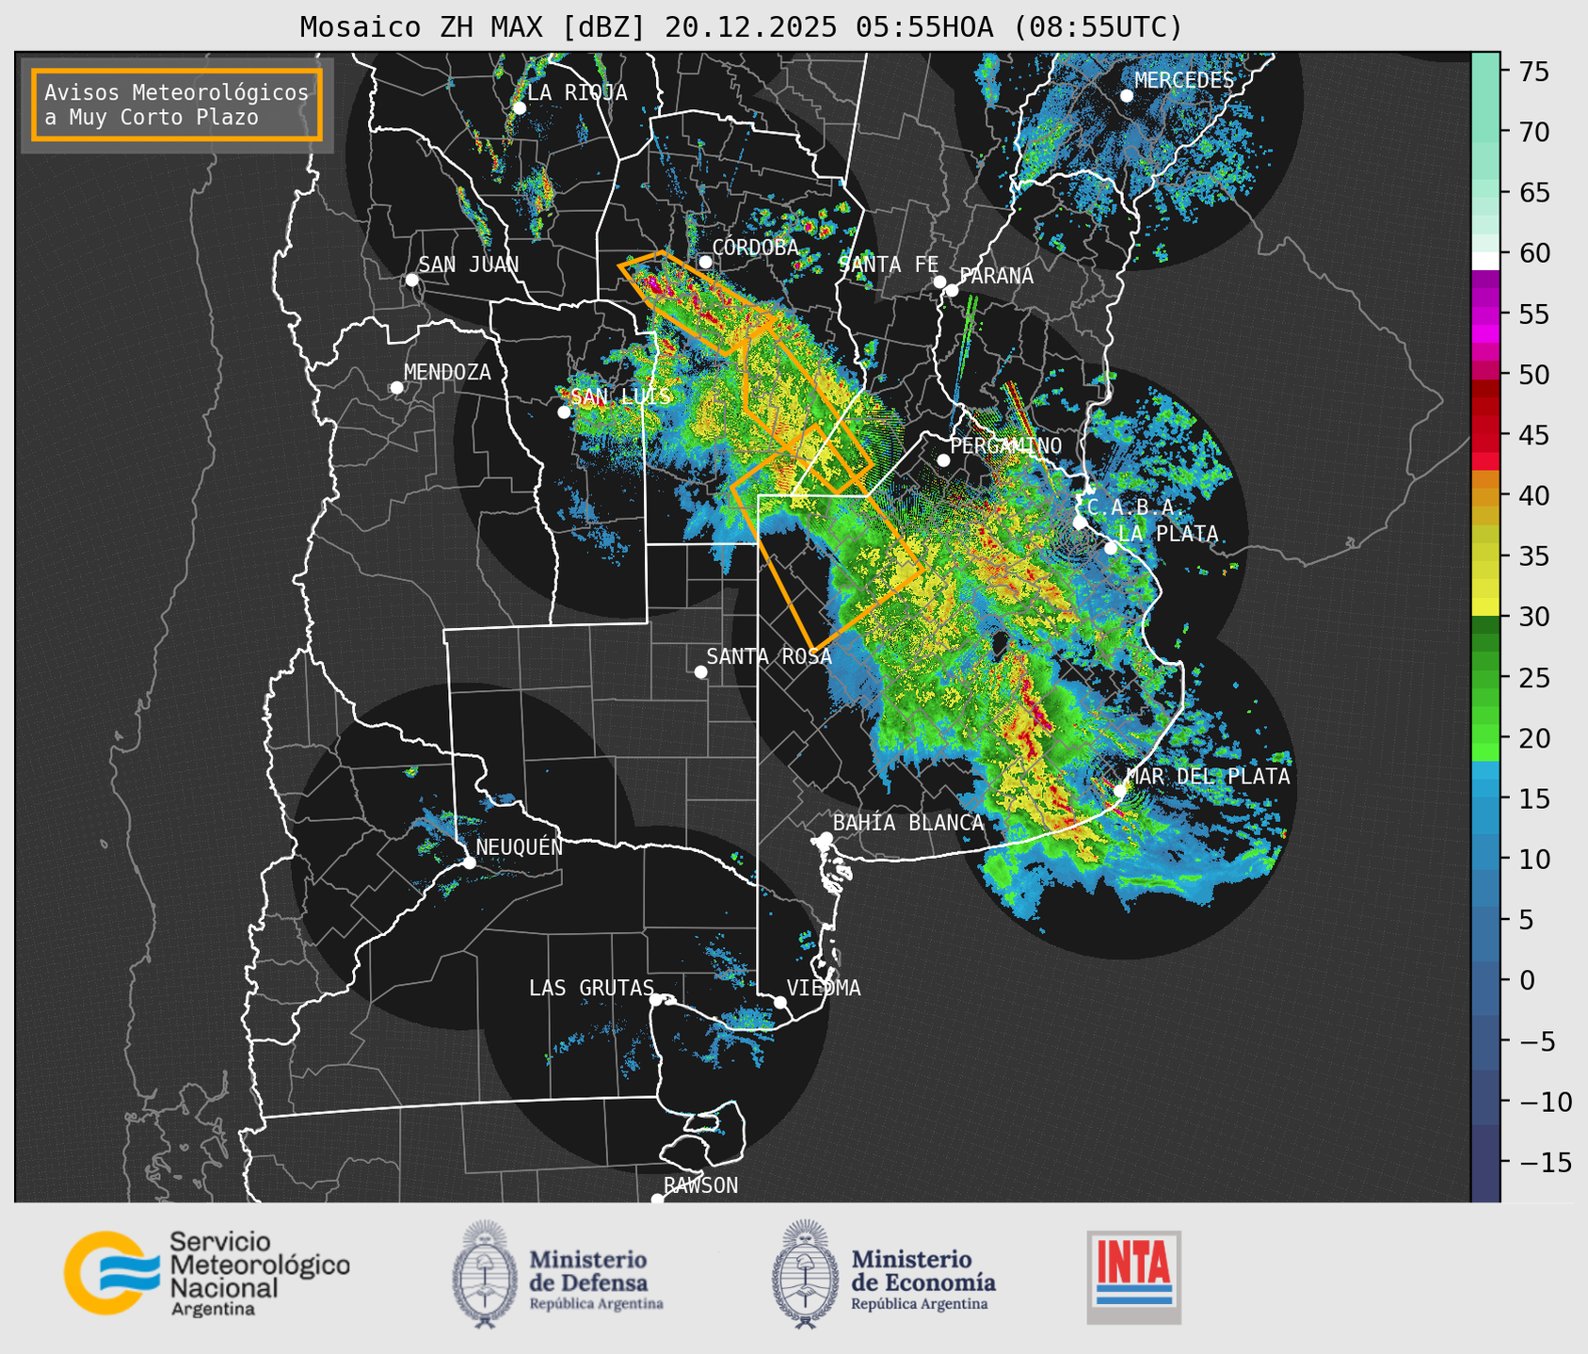1588x1354 pixels.
Task: Click the PARANÁ city marker dot
Action: [953, 290]
